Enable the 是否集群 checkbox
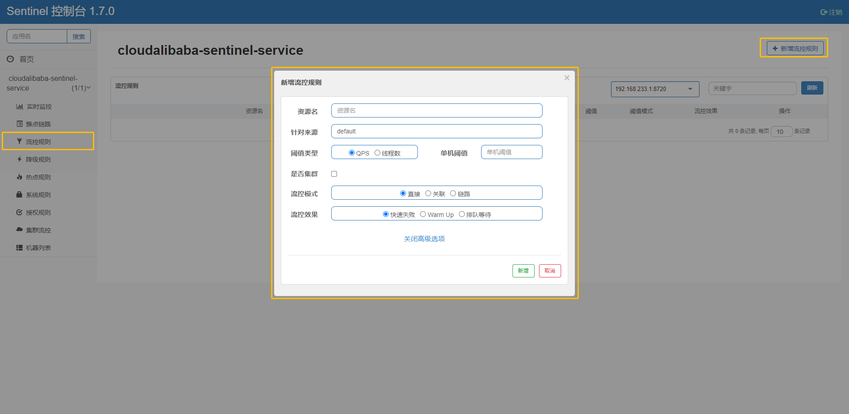 click(334, 174)
